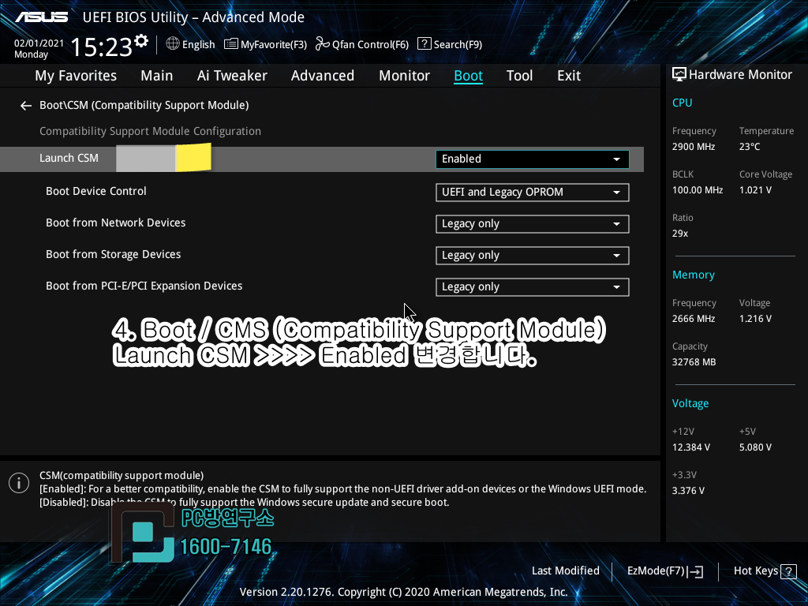Click the Voltage section heading
808x606 pixels.
(x=690, y=403)
